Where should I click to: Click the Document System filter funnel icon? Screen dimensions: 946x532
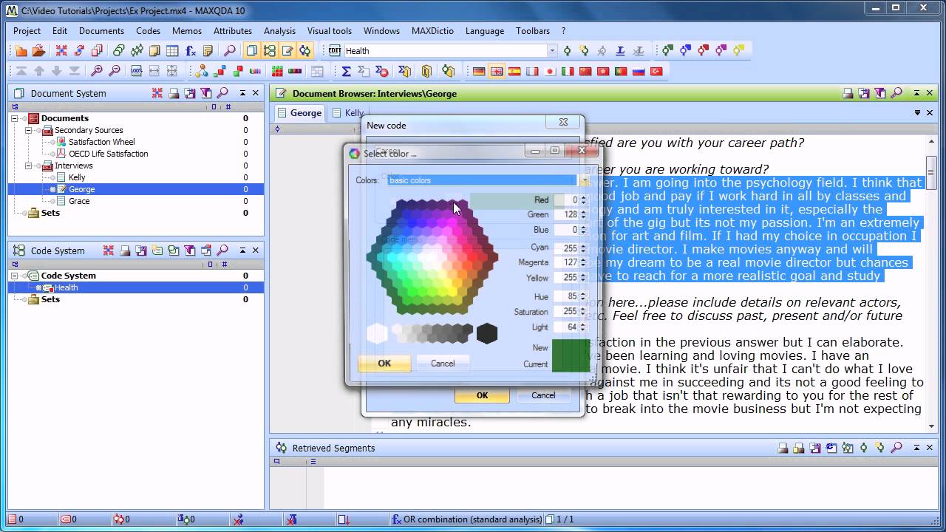click(x=206, y=93)
